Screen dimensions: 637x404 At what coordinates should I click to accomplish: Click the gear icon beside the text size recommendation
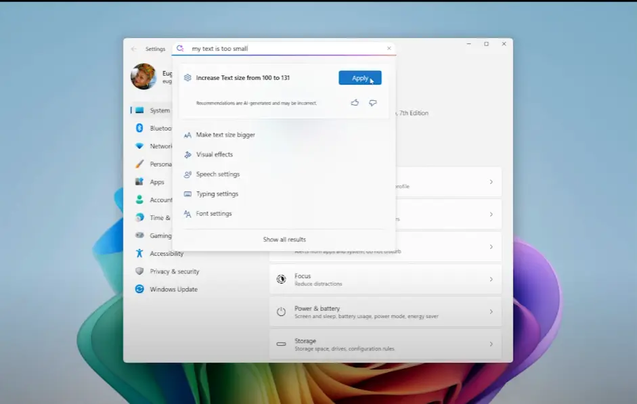[x=188, y=78]
